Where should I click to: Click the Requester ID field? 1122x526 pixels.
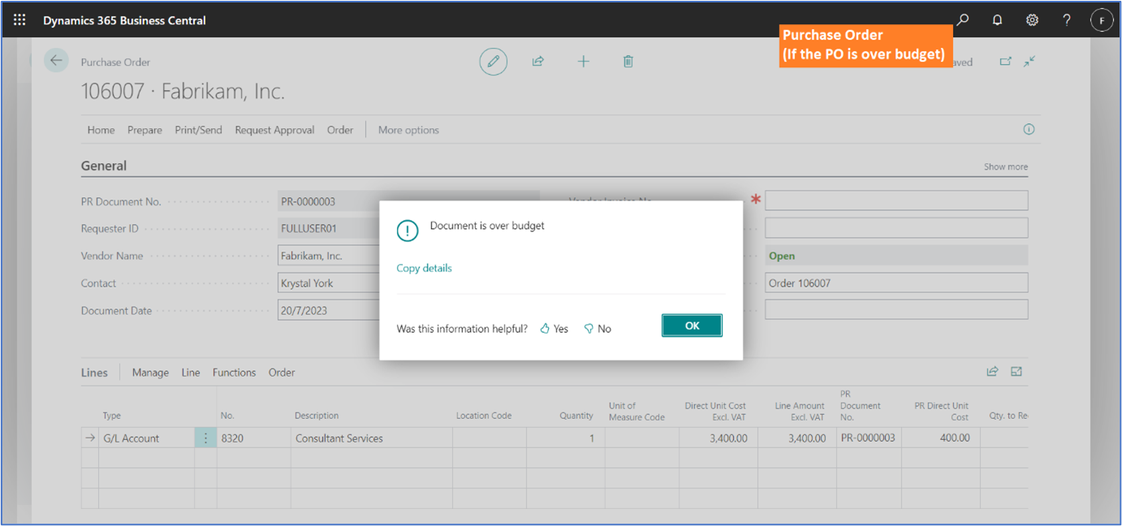pos(329,228)
